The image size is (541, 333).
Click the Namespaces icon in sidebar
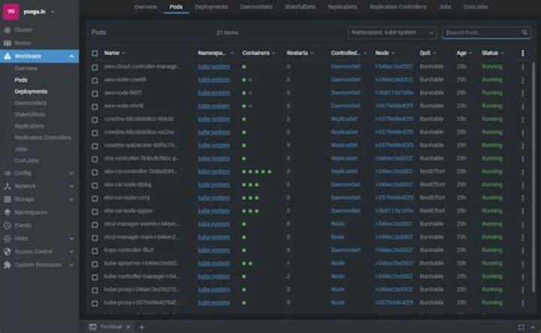click(8, 212)
